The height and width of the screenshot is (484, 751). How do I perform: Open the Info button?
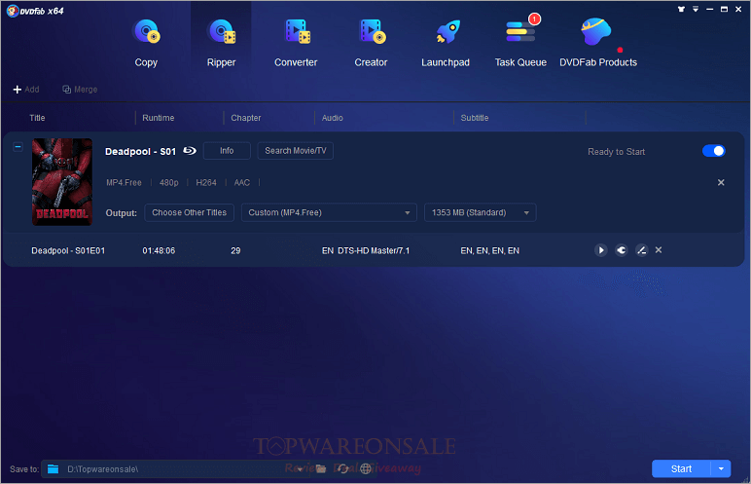tap(227, 151)
